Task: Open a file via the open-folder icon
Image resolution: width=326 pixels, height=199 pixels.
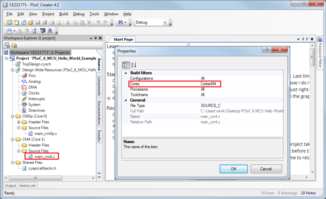Action: tap(31, 23)
